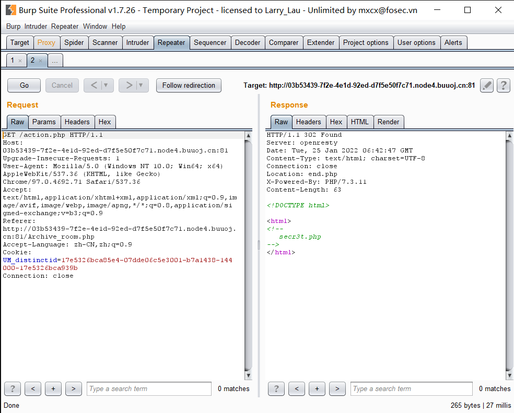Click plus button in request search bar
Image resolution: width=514 pixels, height=413 pixels.
pyautogui.click(x=53, y=388)
